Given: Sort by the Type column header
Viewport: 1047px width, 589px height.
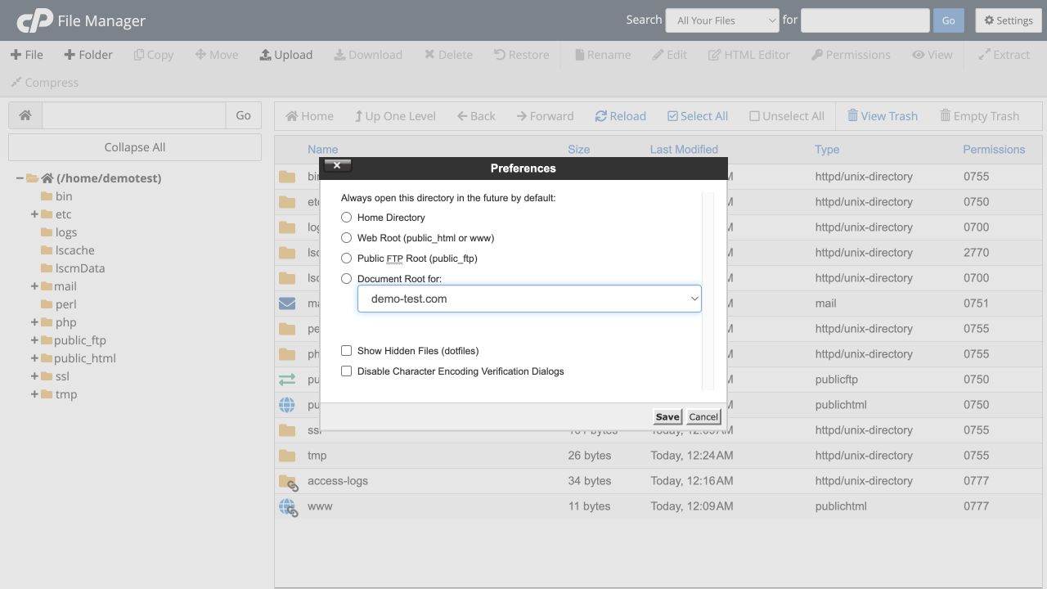Looking at the screenshot, I should [x=827, y=150].
